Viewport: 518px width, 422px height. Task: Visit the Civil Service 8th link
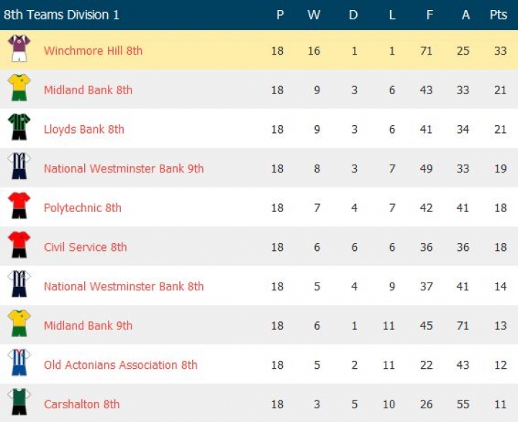click(x=85, y=247)
